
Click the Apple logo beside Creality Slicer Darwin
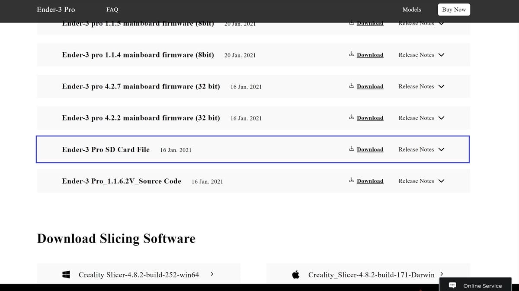coord(296,275)
